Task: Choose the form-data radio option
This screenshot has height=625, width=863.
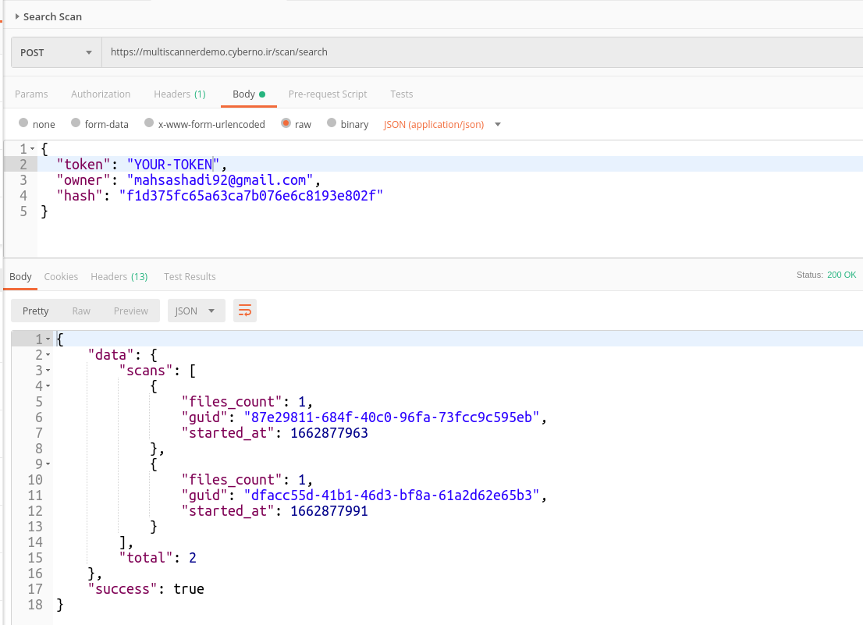Action: pos(76,123)
